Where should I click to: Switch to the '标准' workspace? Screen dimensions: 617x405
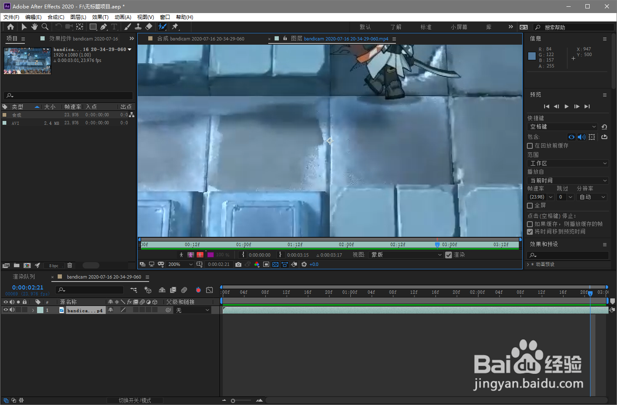(426, 27)
